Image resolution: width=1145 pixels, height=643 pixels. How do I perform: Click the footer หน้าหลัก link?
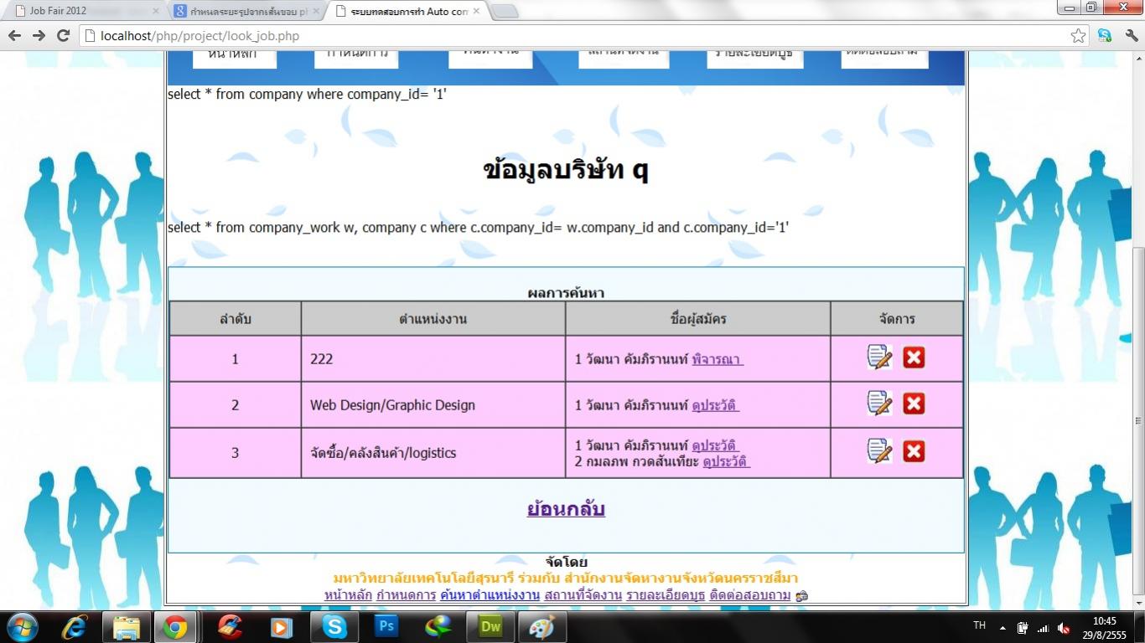348,595
